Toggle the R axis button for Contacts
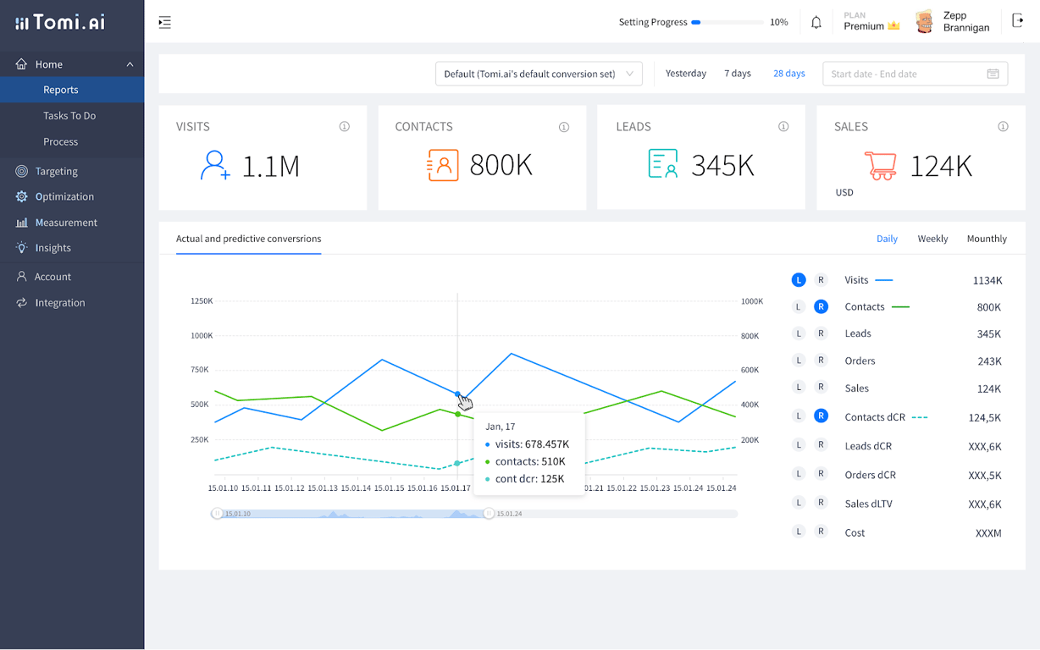Screen dimensions: 1040x650 821,306
